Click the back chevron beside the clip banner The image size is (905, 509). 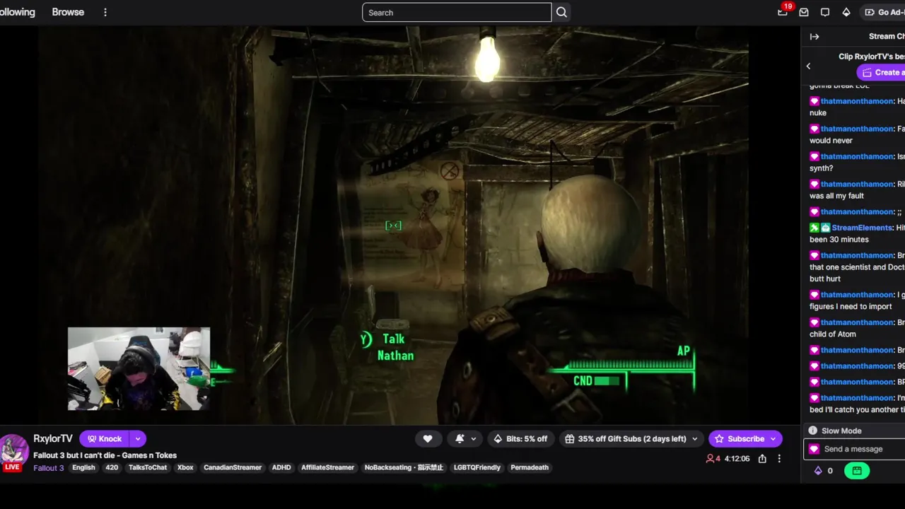tap(809, 66)
